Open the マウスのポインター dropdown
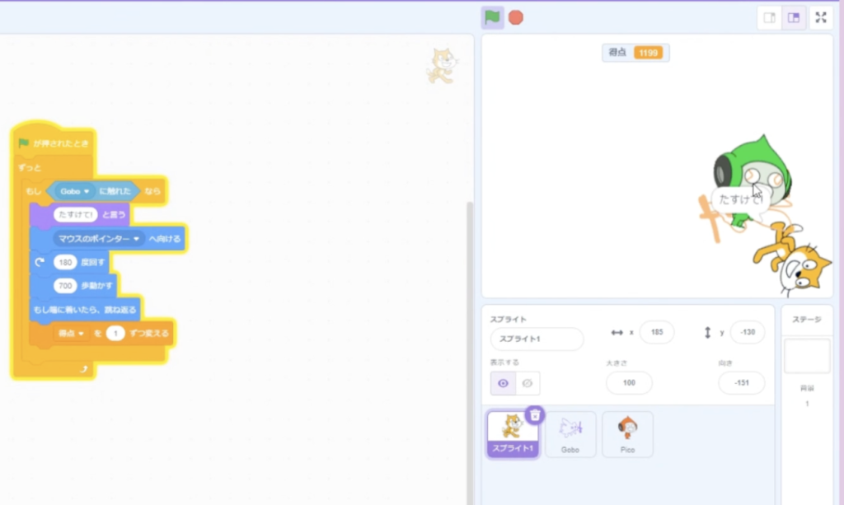The width and height of the screenshot is (844, 505). (99, 238)
